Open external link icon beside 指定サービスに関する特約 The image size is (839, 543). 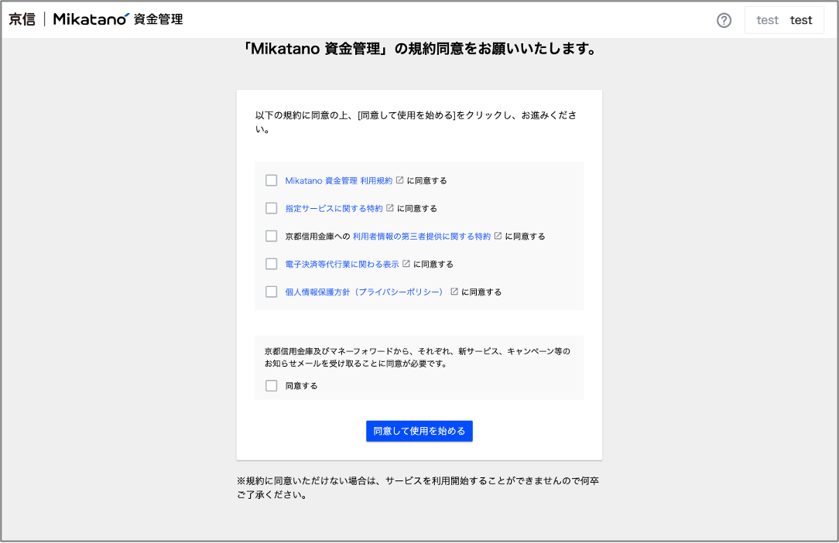(390, 208)
